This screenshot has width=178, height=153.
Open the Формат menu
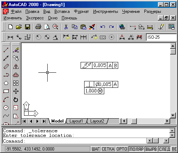(x=81, y=11)
